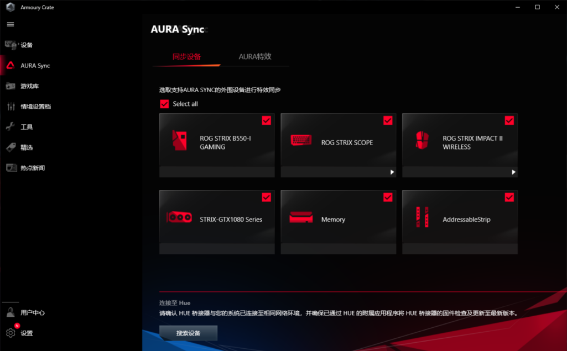The height and width of the screenshot is (351, 567).
Task: Switch to the AURA特效 tab
Action: tap(255, 57)
